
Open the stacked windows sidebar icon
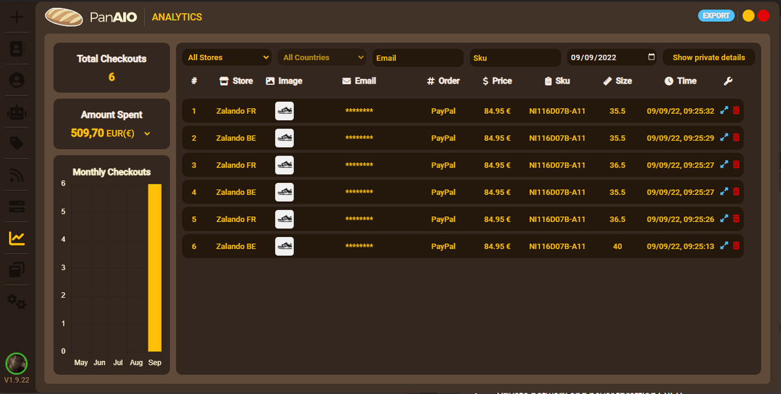coord(17,270)
